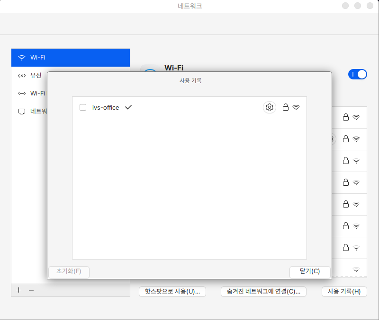379x320 pixels.
Task: Click the connected checkmark next to ivs-office
Action: [x=128, y=107]
